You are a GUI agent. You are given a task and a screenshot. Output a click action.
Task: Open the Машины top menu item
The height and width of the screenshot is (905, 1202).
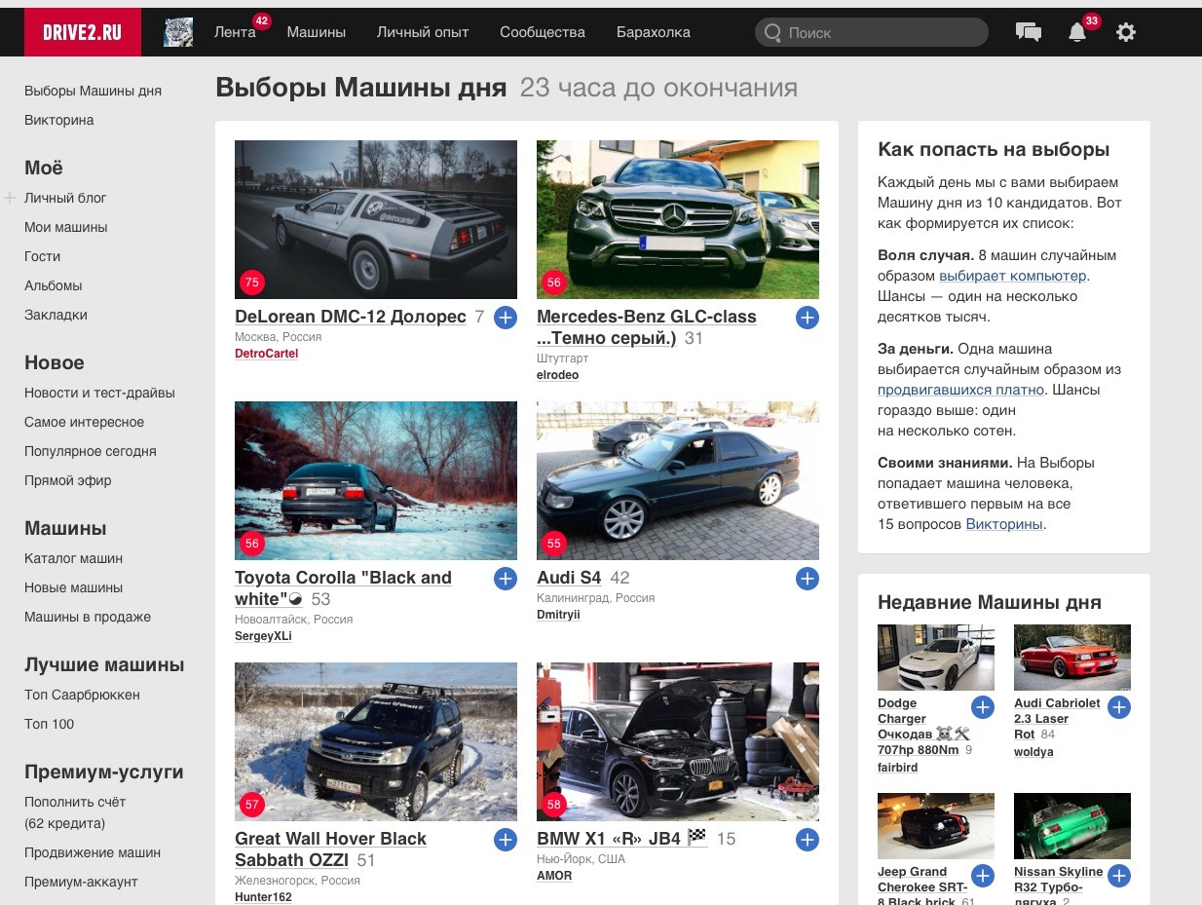coord(317,32)
